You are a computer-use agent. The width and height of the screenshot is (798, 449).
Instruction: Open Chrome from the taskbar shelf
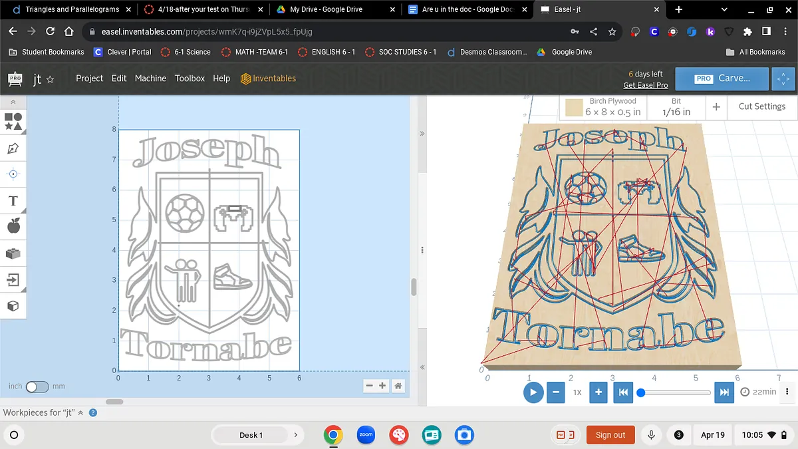click(x=333, y=435)
